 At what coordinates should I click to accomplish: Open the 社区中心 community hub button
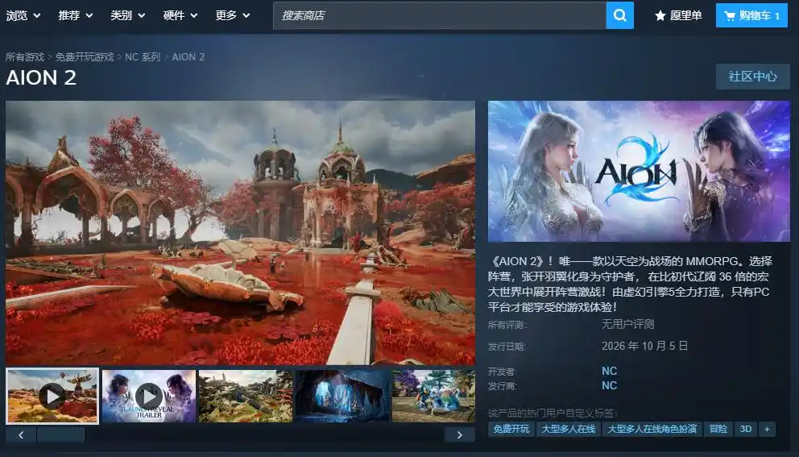752,77
